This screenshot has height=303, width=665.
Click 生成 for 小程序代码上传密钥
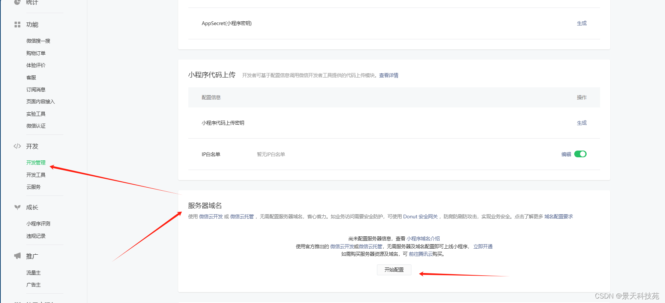[582, 123]
